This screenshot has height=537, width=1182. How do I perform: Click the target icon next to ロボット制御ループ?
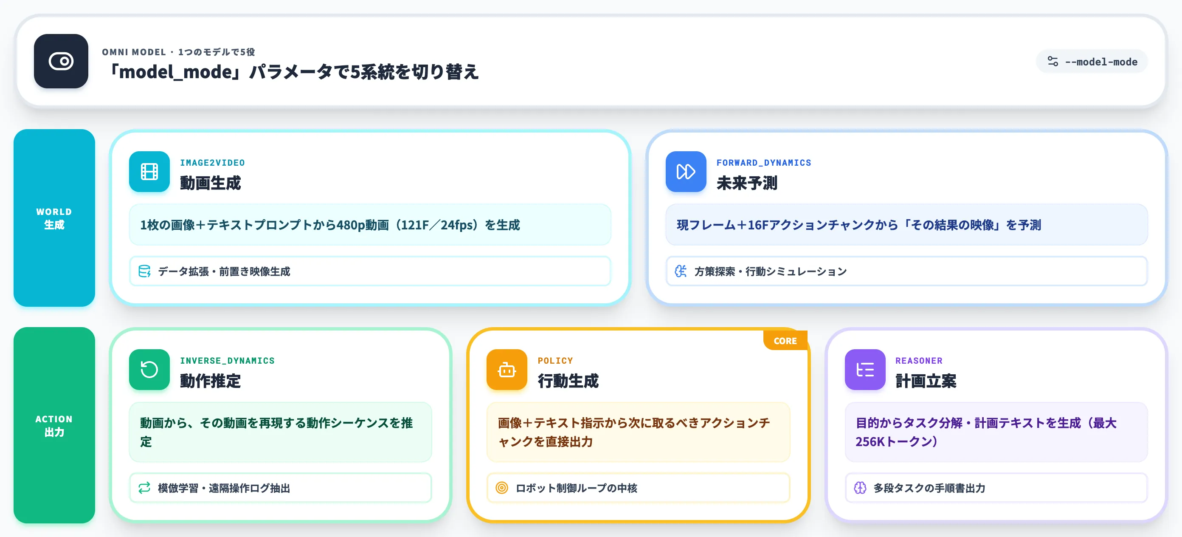pos(502,488)
